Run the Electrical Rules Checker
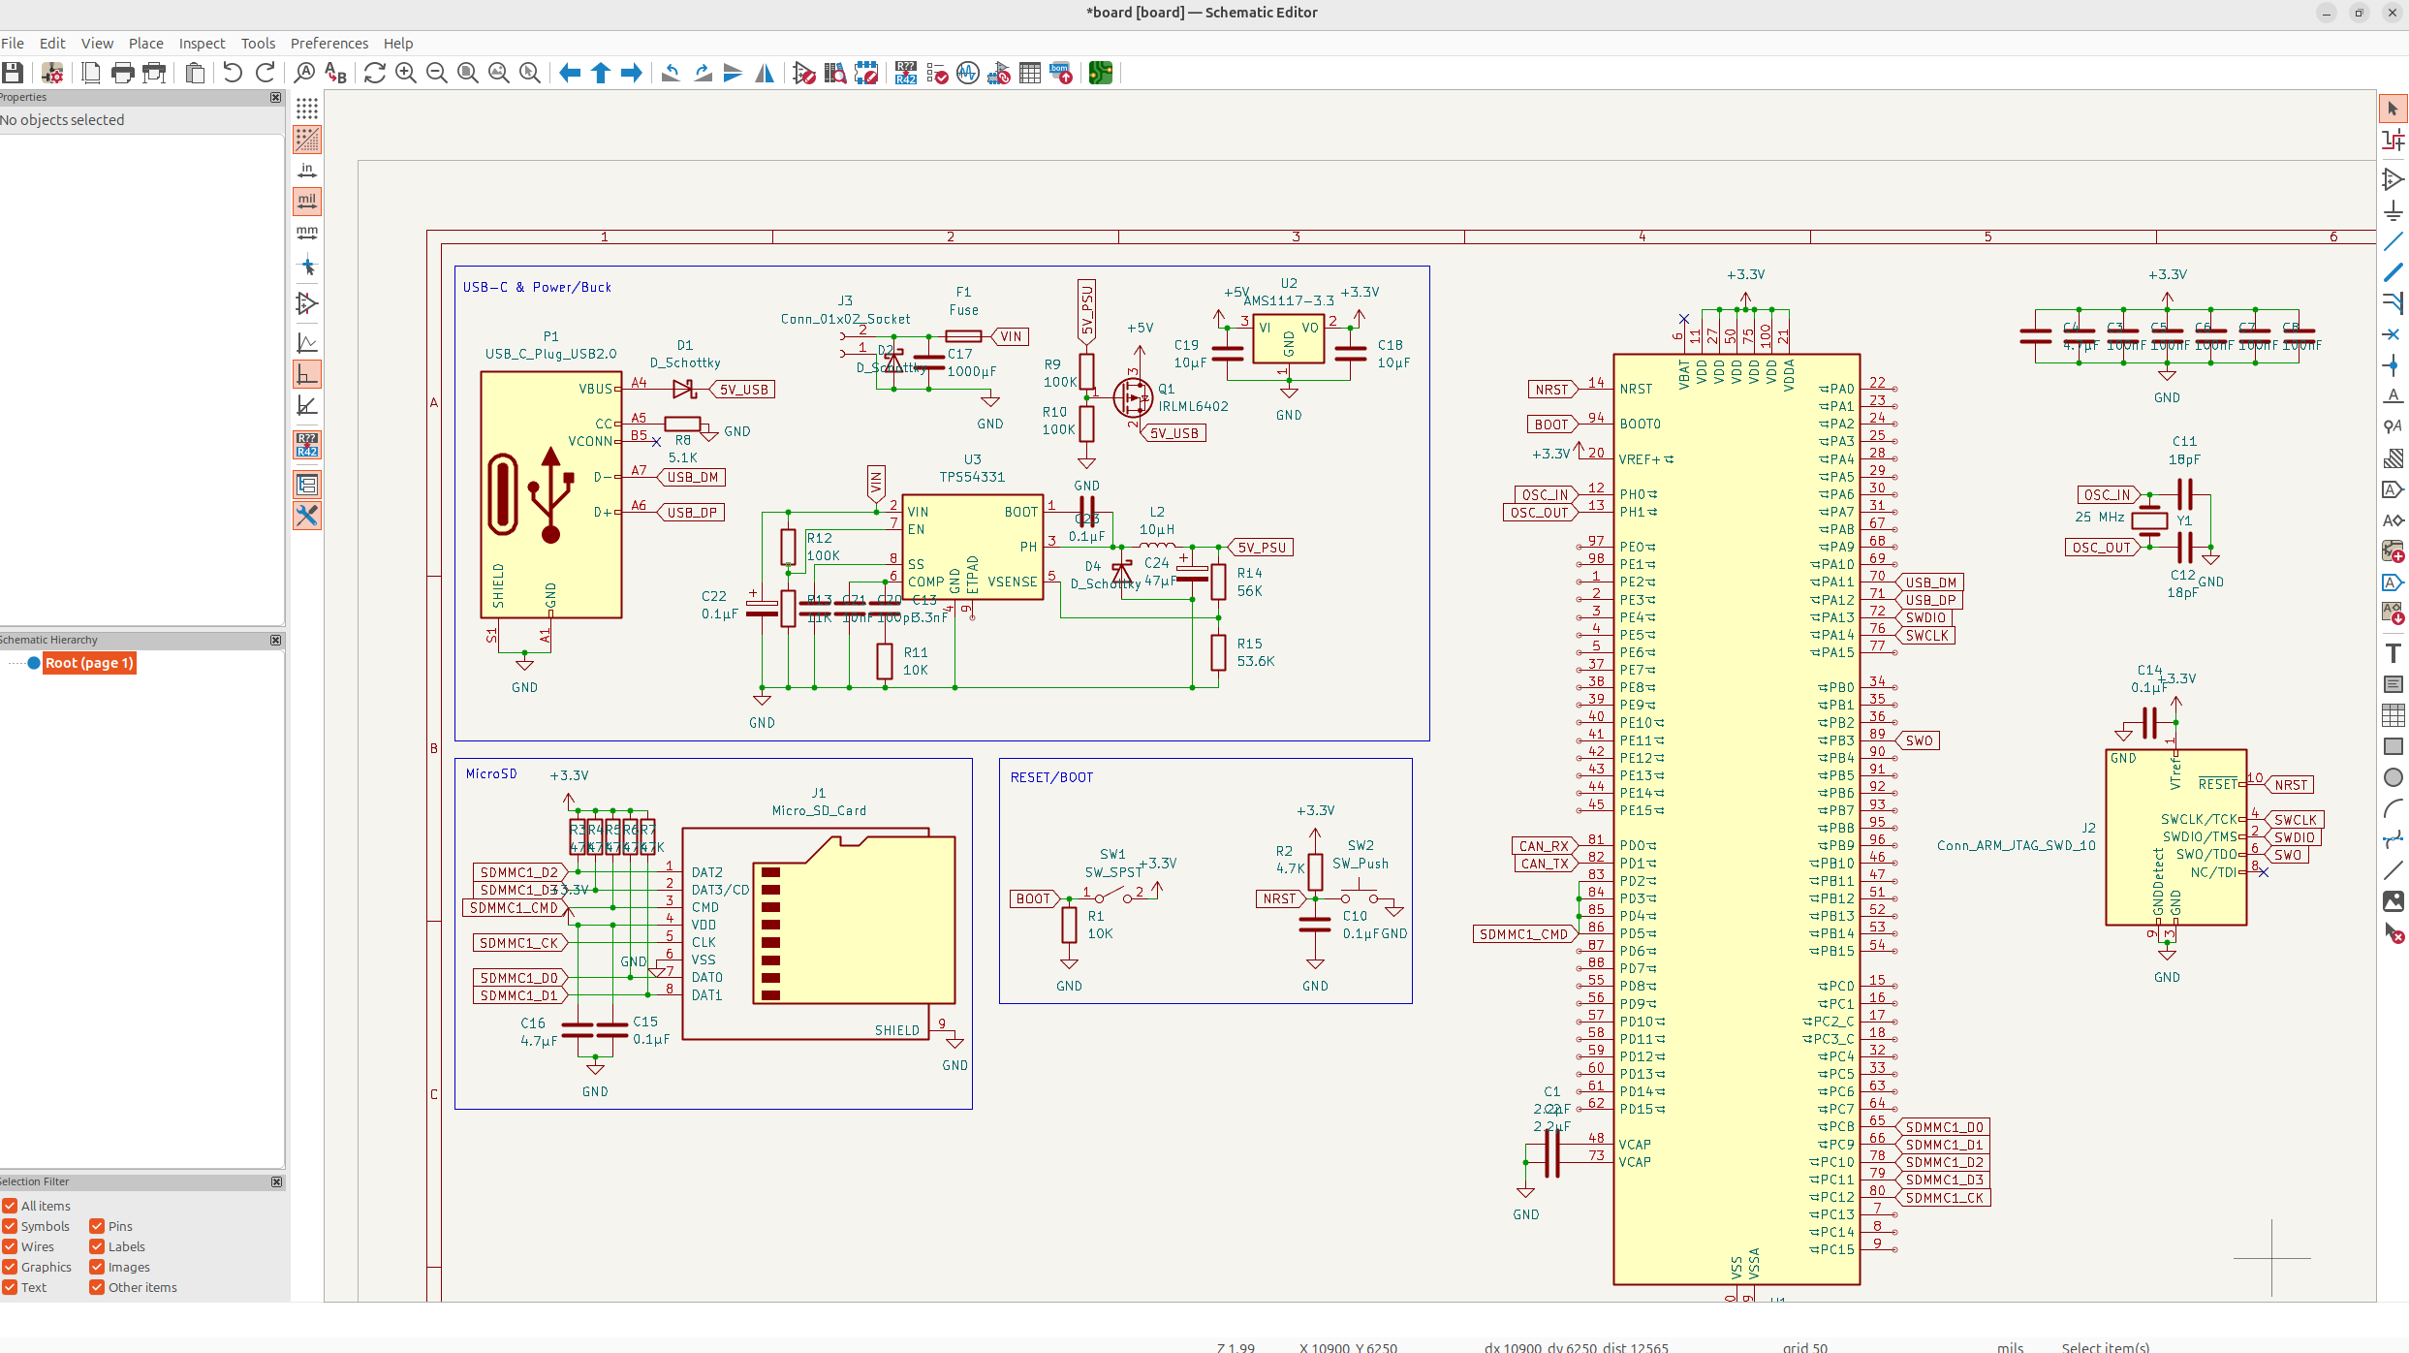 click(x=937, y=73)
